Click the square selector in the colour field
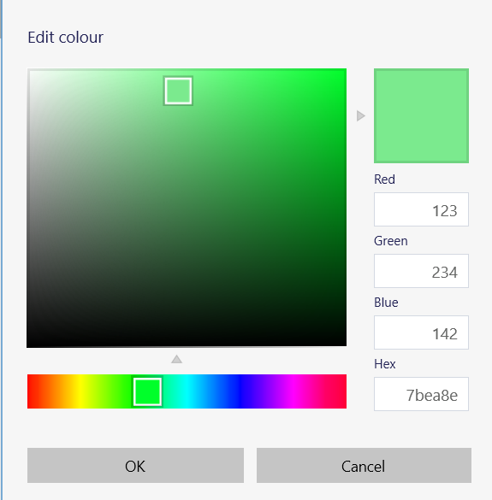492x500 pixels. 178,91
